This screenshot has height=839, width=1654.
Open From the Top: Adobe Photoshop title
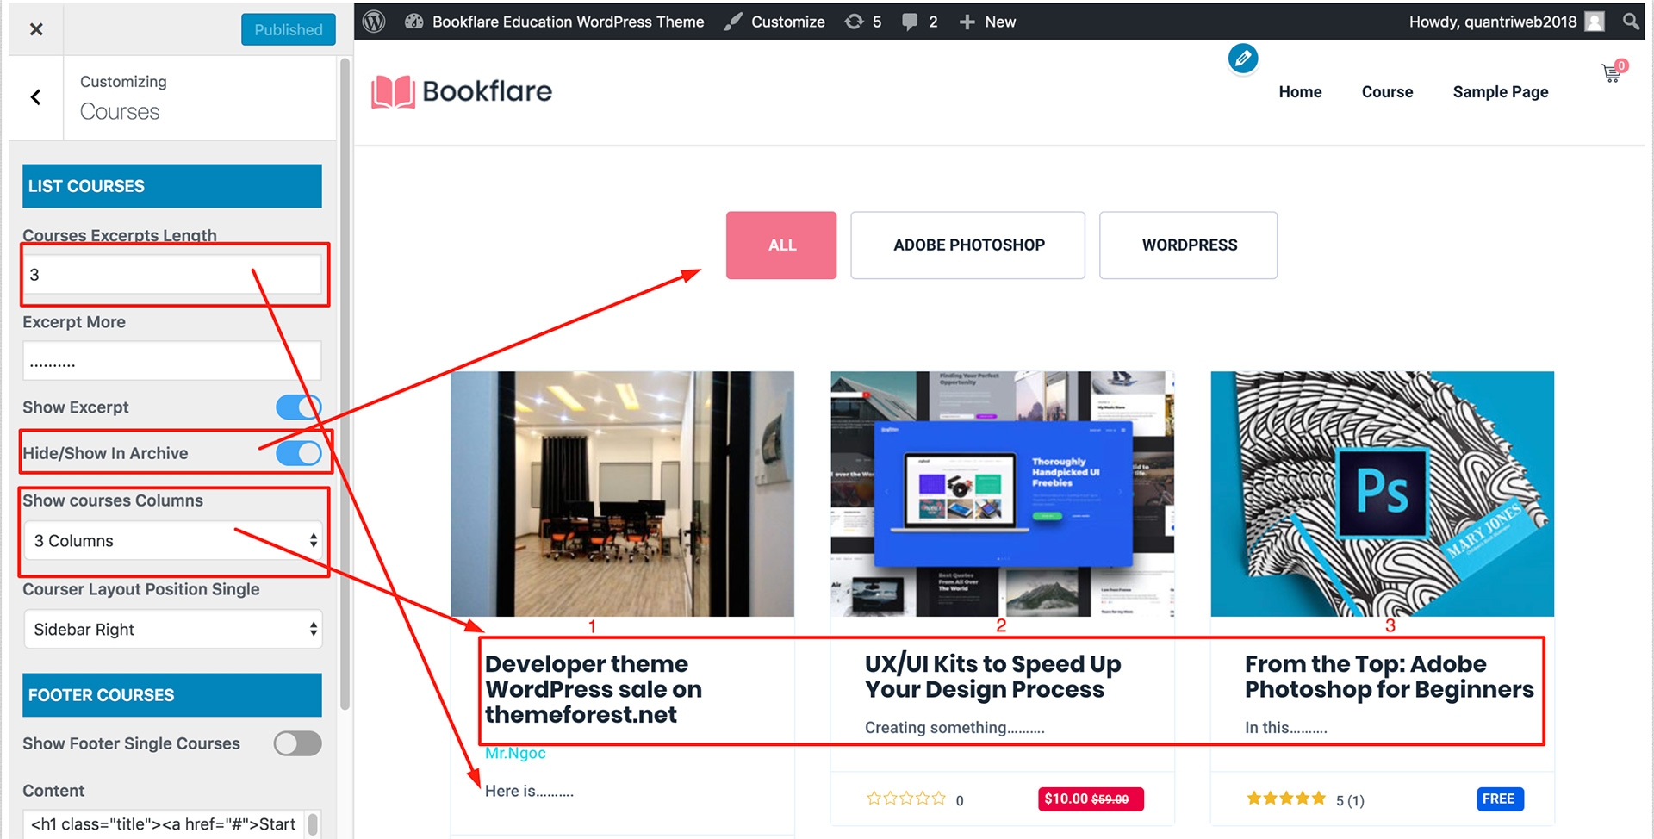[1389, 676]
